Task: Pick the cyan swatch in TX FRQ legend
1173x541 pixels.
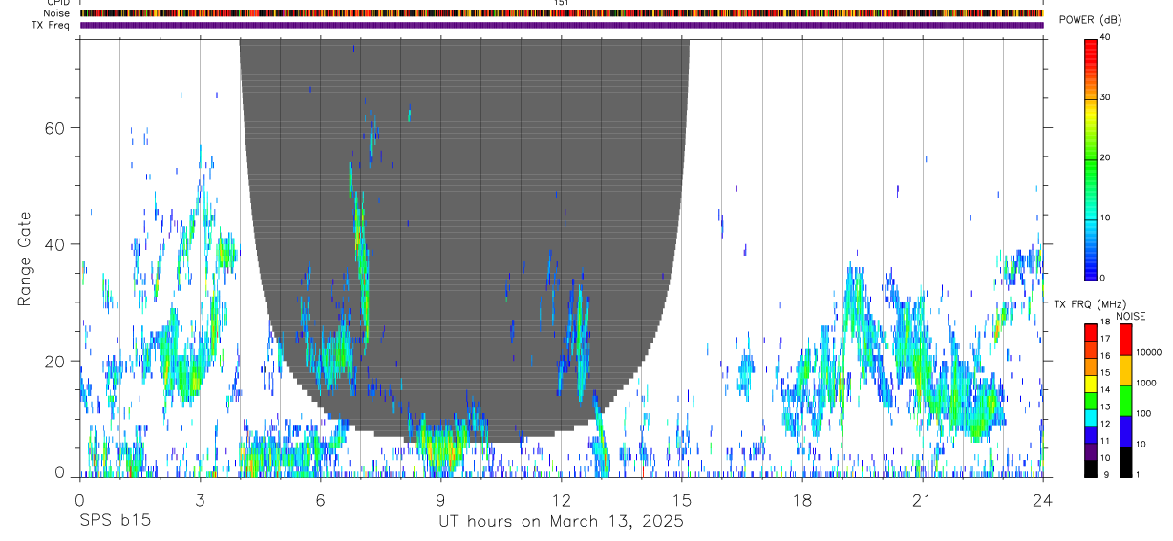Action: (x=1090, y=418)
